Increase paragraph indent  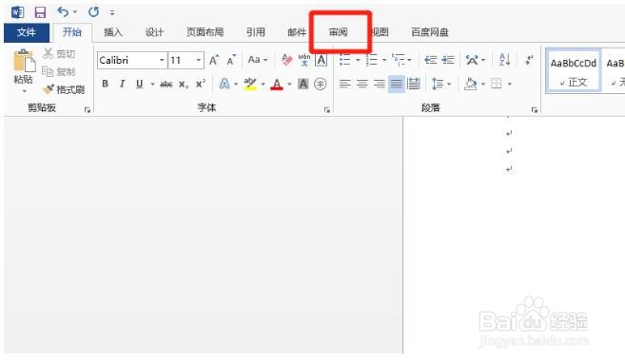point(448,60)
